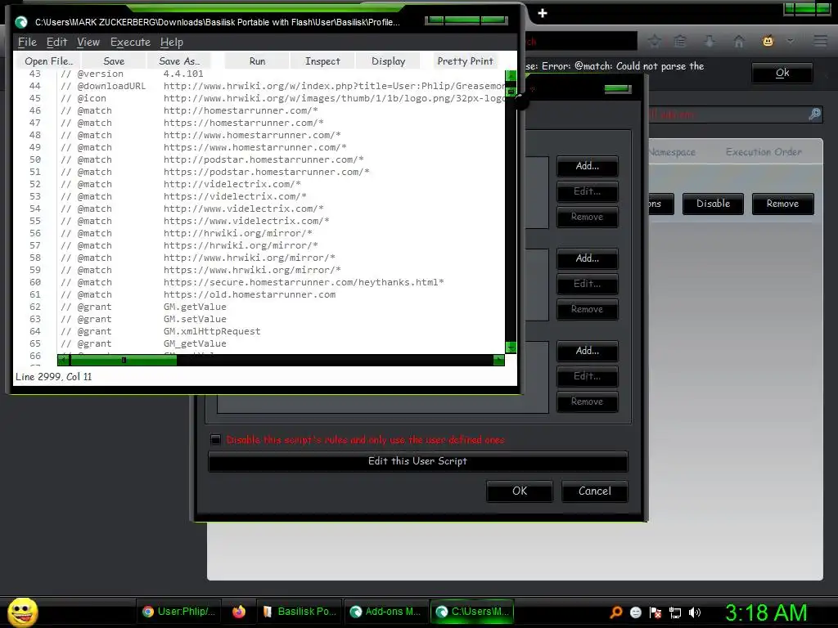The width and height of the screenshot is (838, 628).
Task: Click the '@match http://homestarrunner.com/*' line 46
Action: 189,110
